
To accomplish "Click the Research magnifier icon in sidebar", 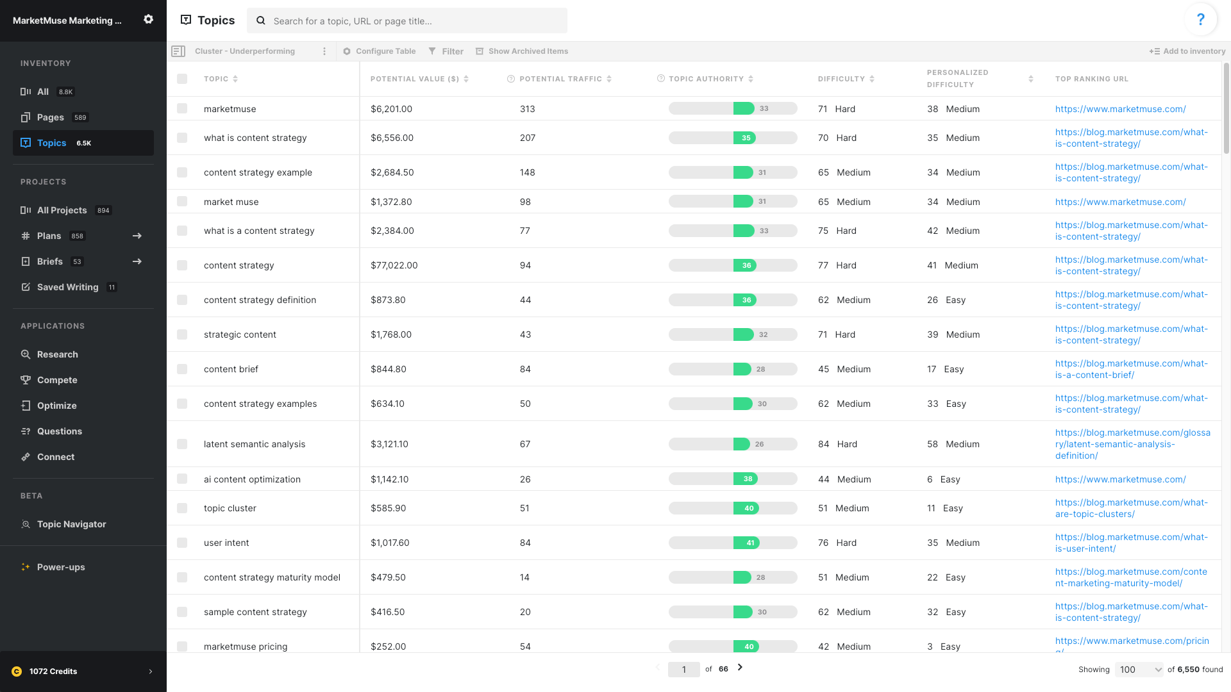I will pyautogui.click(x=26, y=354).
